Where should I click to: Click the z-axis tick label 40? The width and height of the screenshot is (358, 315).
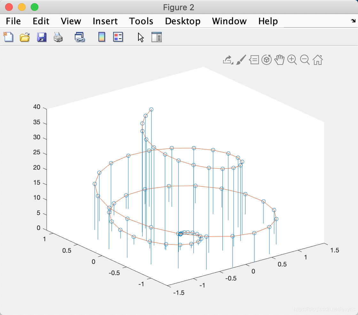37,107
